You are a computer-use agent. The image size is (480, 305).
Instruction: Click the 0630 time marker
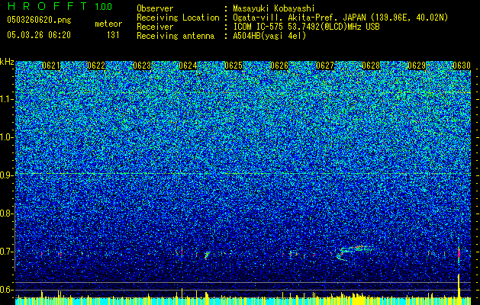(462, 66)
